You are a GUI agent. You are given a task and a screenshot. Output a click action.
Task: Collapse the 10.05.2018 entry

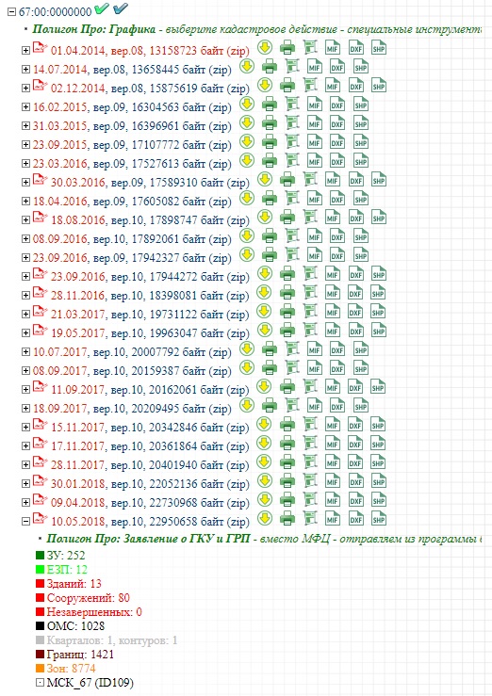25,521
